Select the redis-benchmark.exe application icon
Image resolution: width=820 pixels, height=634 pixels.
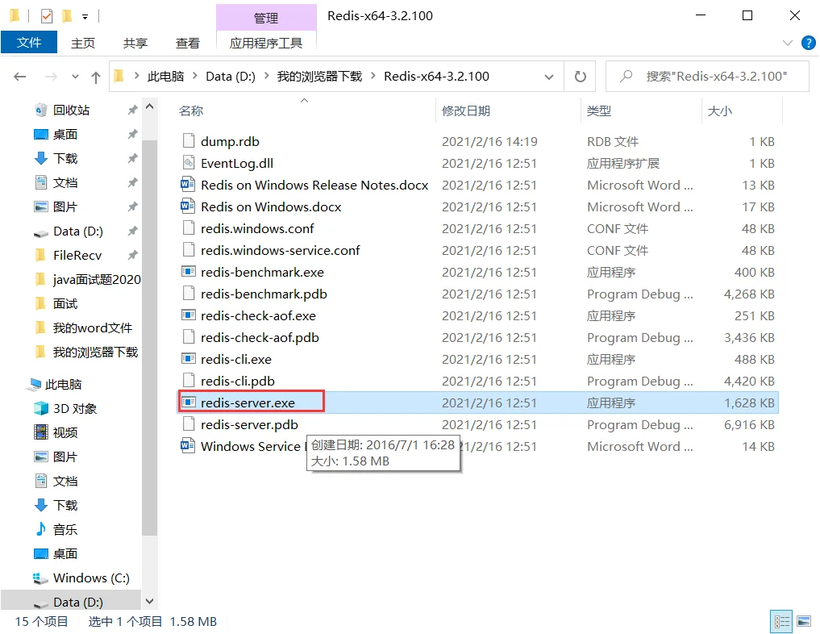coord(188,272)
